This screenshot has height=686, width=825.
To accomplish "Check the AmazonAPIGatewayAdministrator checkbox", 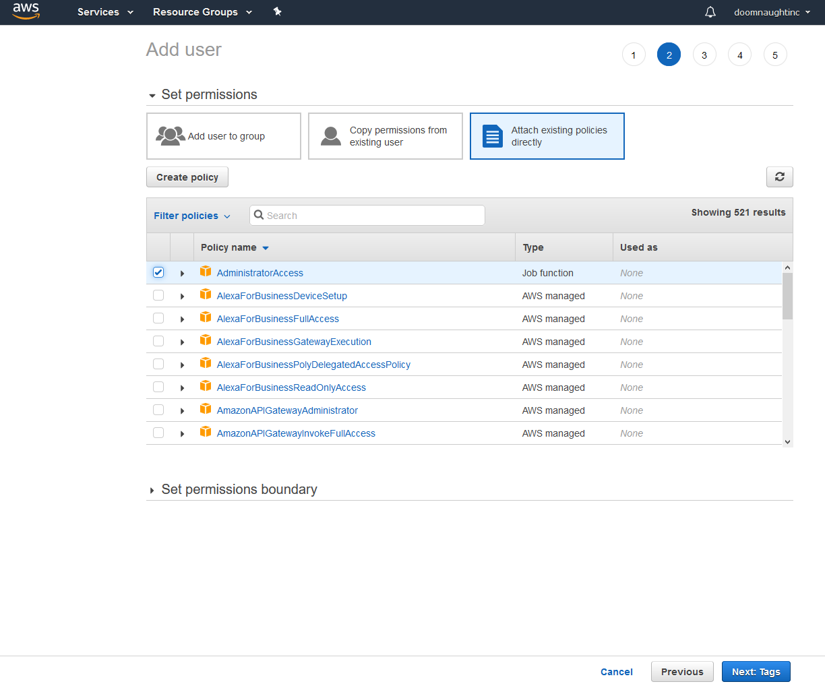I will pos(158,410).
